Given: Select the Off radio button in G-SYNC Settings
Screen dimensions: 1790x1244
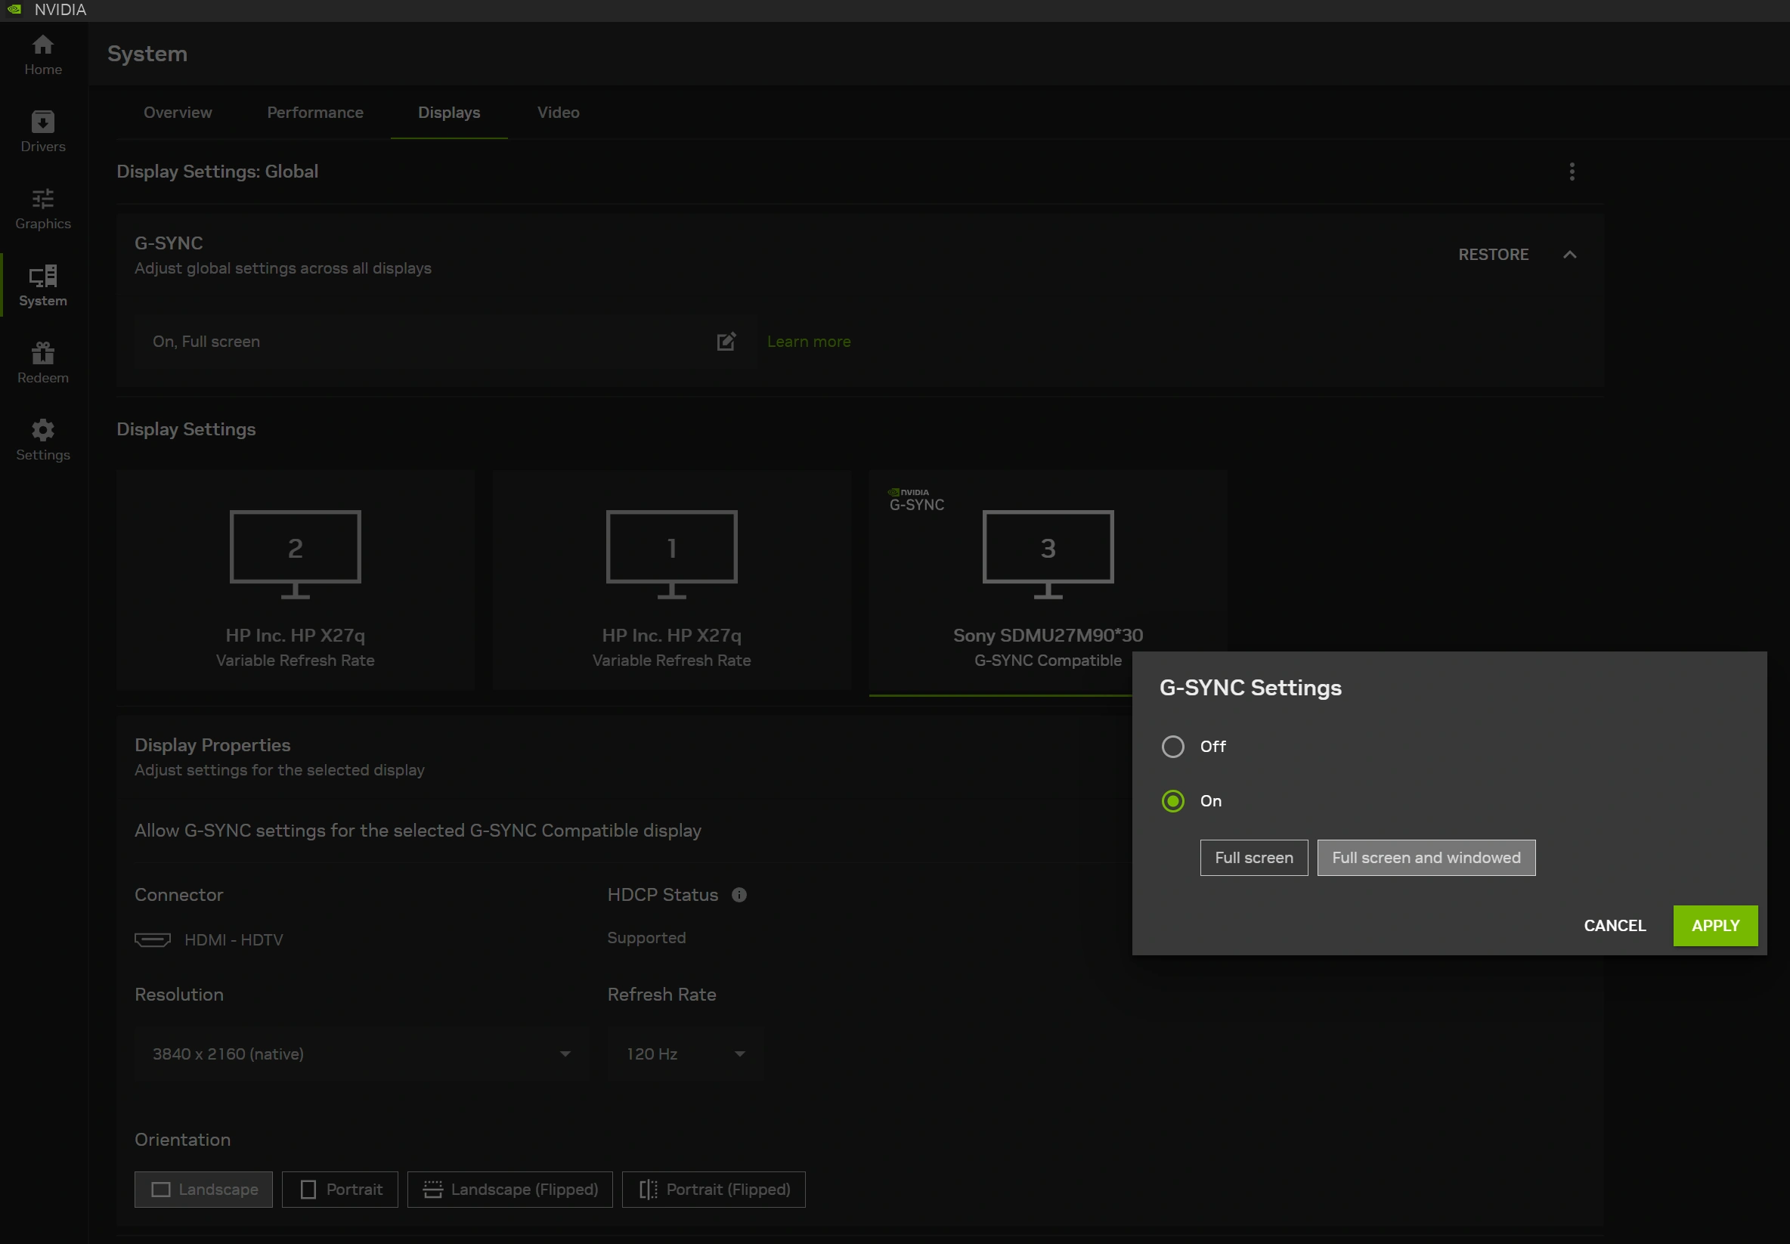Looking at the screenshot, I should [1172, 747].
